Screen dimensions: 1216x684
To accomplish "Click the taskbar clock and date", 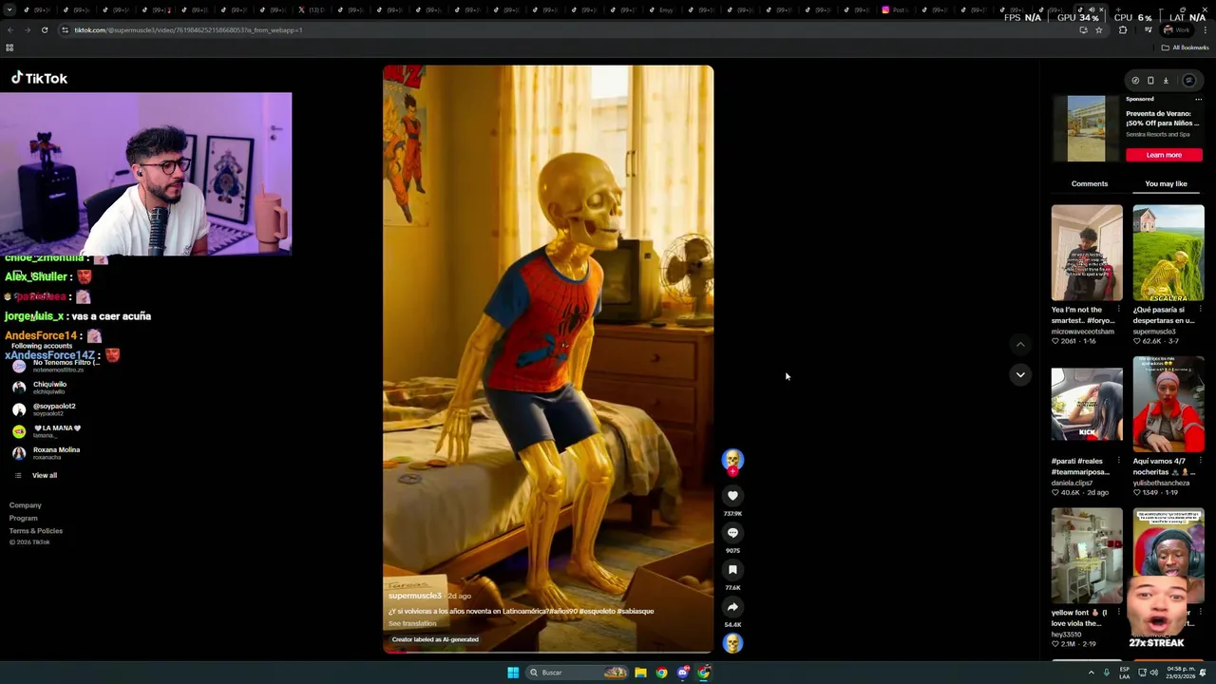I will (1180, 673).
